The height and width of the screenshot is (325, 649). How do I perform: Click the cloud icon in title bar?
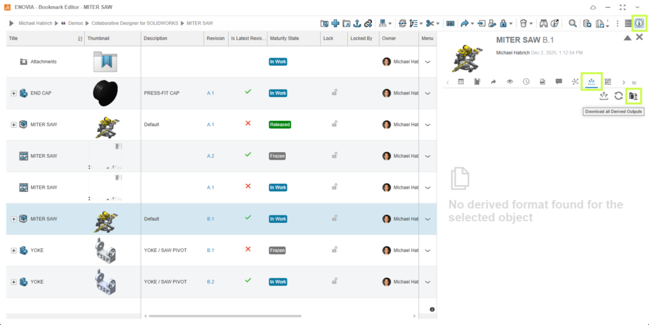pos(593,8)
